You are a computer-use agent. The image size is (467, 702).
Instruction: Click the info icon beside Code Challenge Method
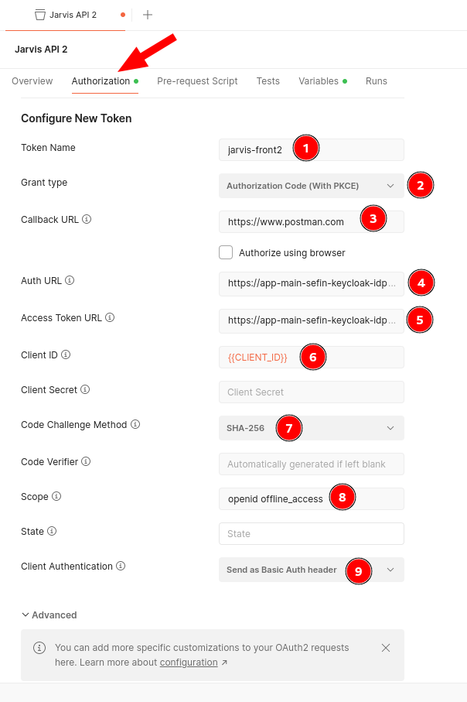coord(136,424)
